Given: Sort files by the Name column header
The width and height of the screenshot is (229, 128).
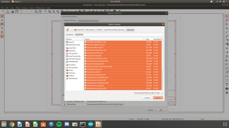Looking at the screenshot, I should click(x=114, y=39).
